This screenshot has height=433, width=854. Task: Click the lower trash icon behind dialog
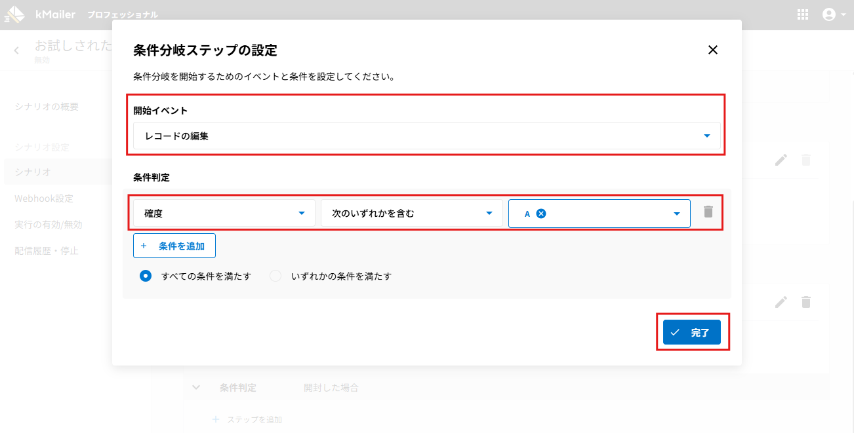coord(806,302)
